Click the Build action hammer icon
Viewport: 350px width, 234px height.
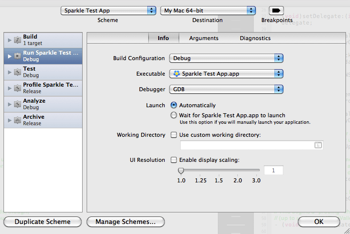point(18,40)
